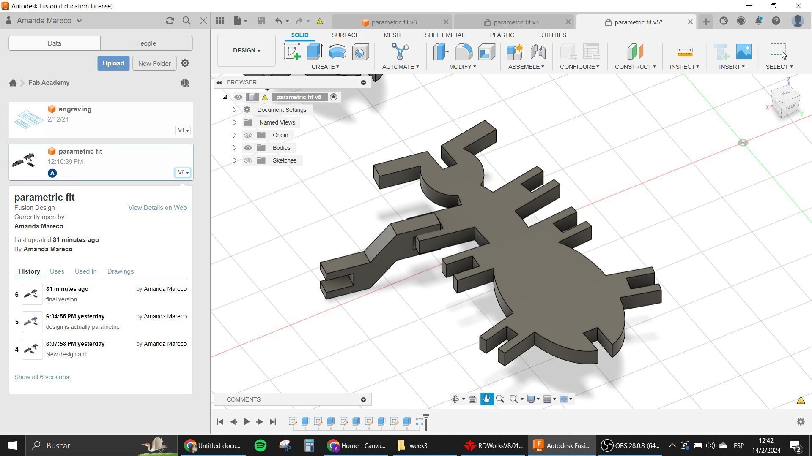Open Spotify from the taskbar

pos(261,445)
